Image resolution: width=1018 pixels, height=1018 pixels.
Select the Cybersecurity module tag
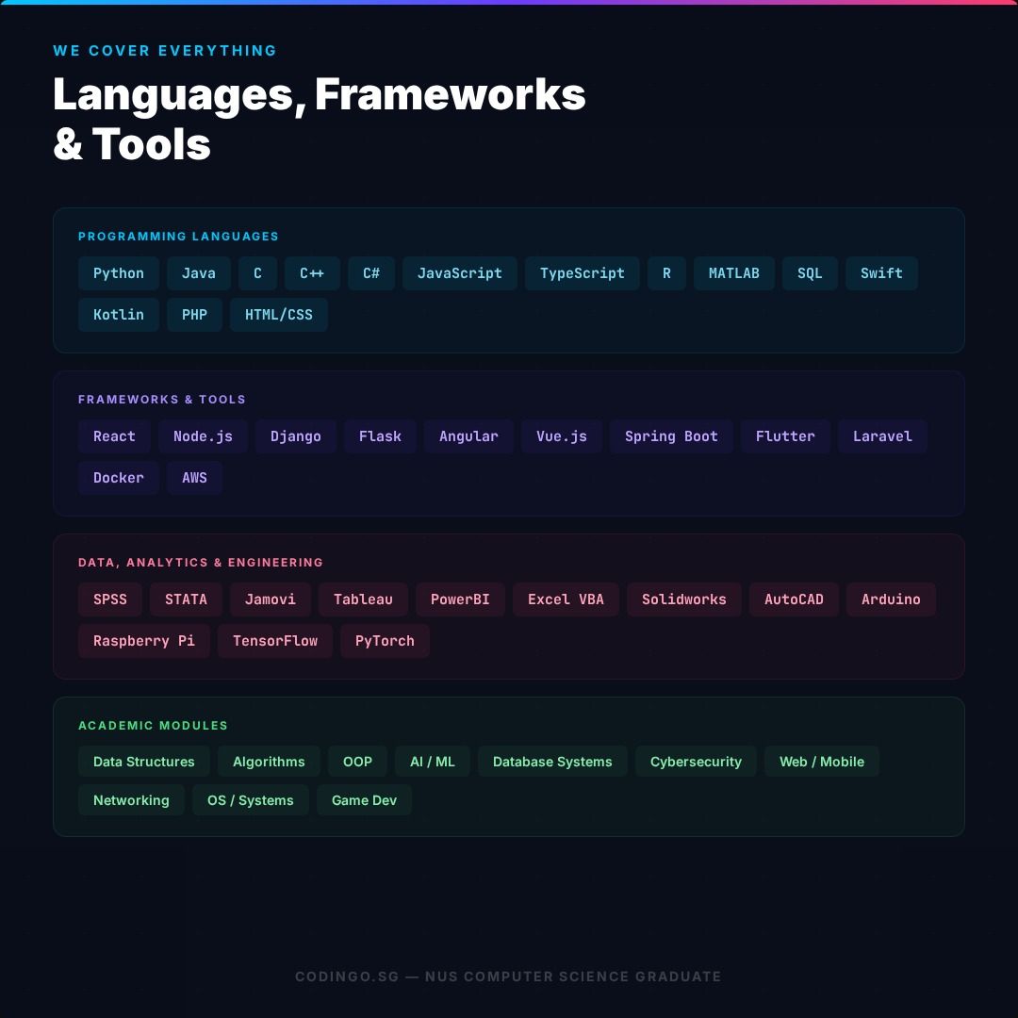(696, 762)
